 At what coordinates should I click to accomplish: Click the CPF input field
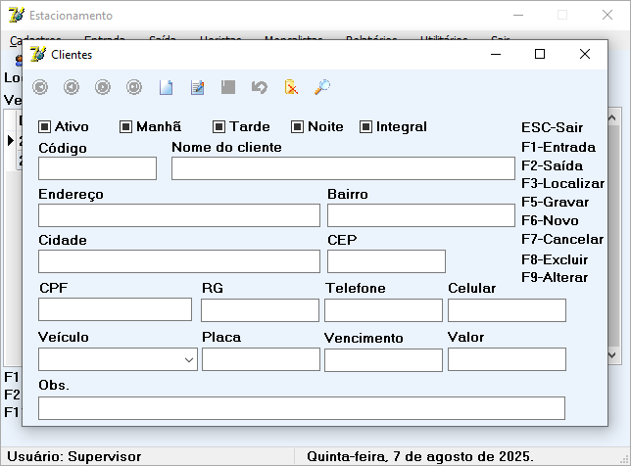[x=115, y=309]
